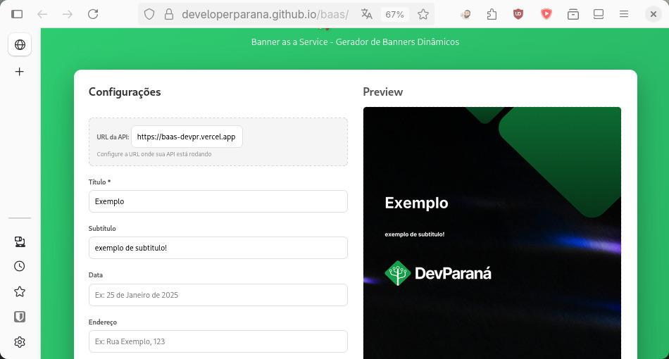Image resolution: width=669 pixels, height=359 pixels.
Task: Toggle the sidebar panel button
Action: 17,14
